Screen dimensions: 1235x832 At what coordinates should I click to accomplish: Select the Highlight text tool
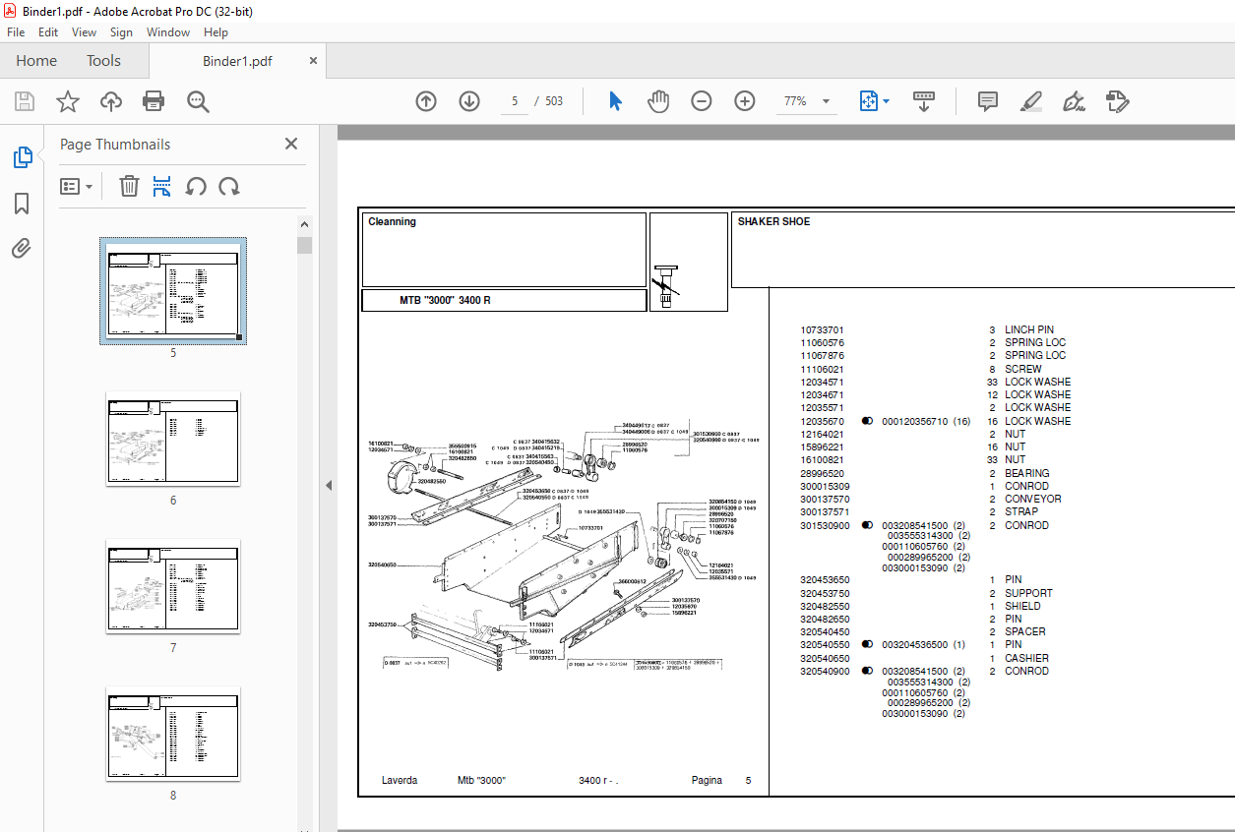coord(1031,101)
